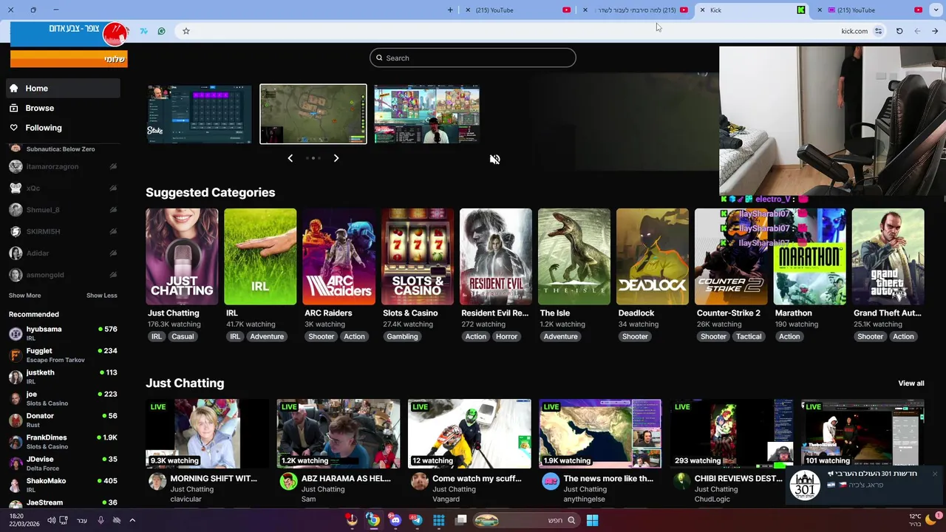Open the Horror tag under Resident Evil
The width and height of the screenshot is (946, 532).
tap(506, 336)
